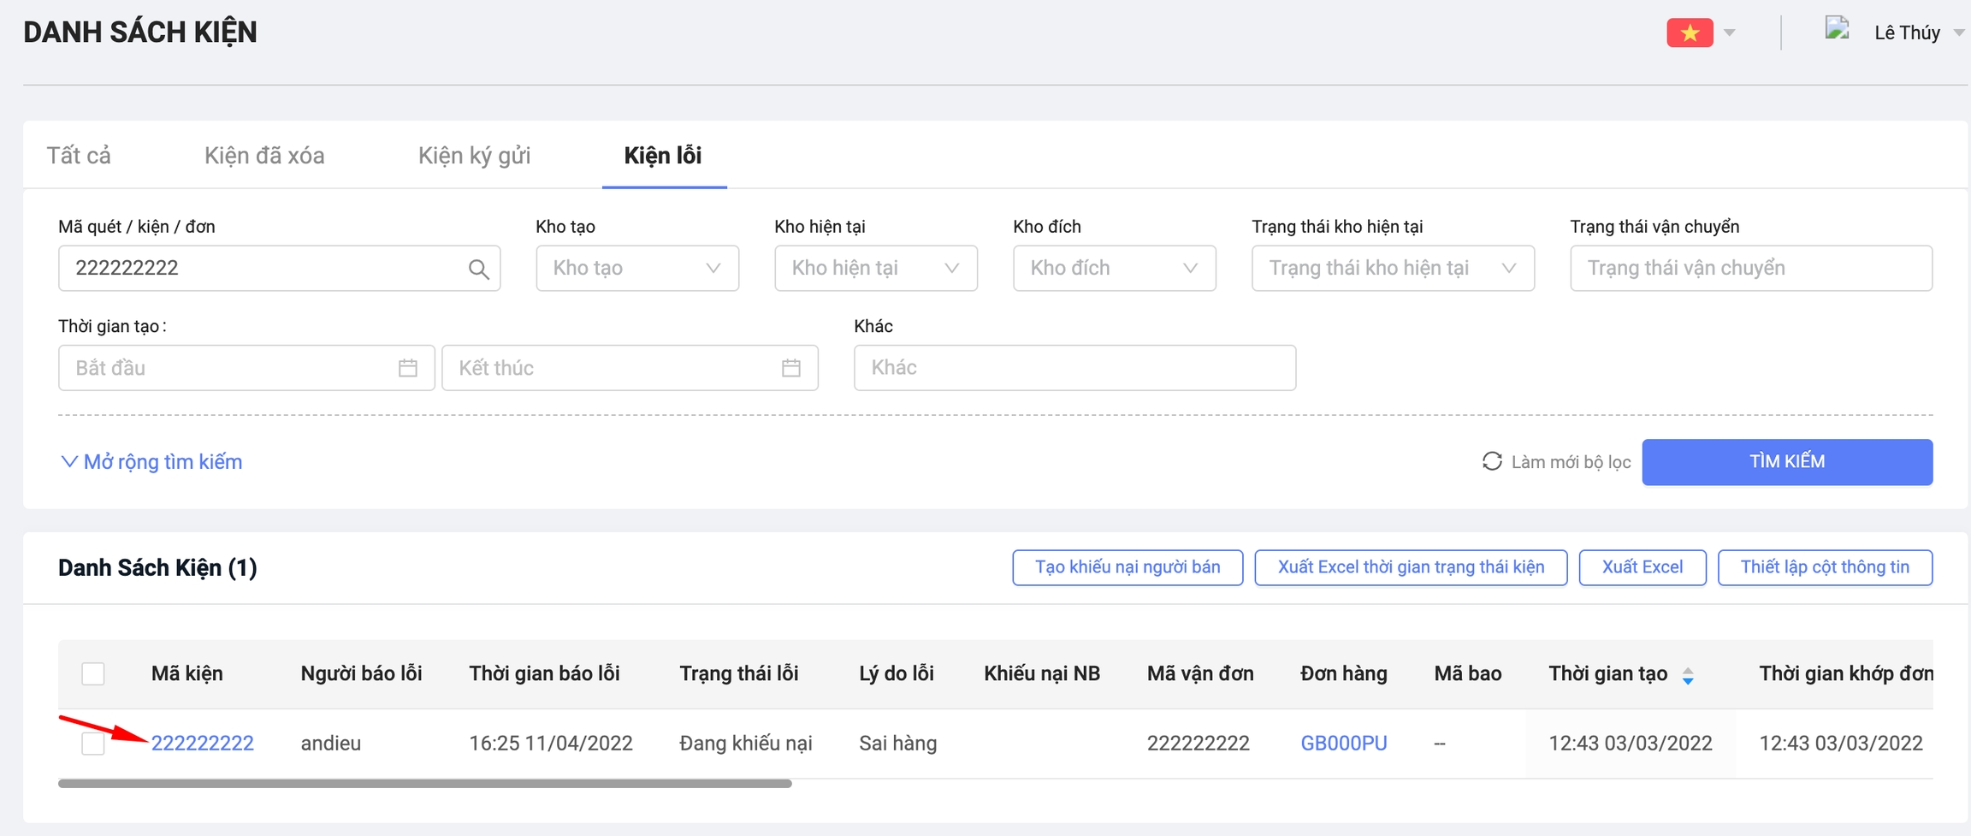Click the Khác input field
The width and height of the screenshot is (1971, 836).
tap(1074, 368)
